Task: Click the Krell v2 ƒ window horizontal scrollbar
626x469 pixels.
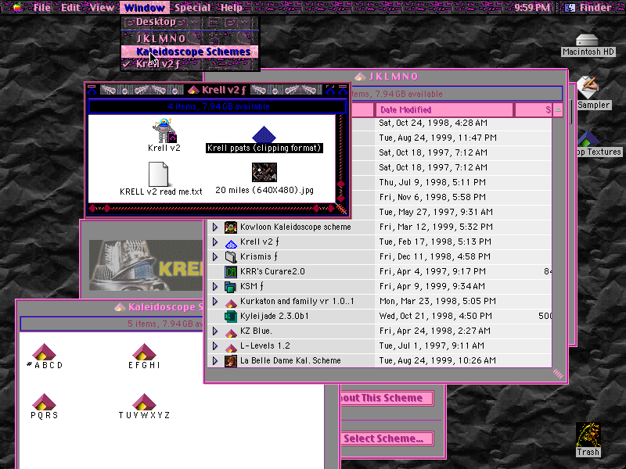Action: [212, 208]
